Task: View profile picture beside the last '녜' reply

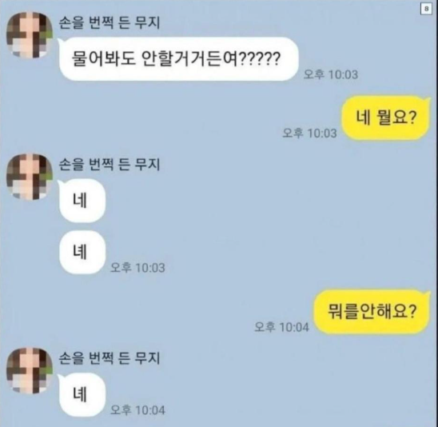Action: pyautogui.click(x=30, y=370)
